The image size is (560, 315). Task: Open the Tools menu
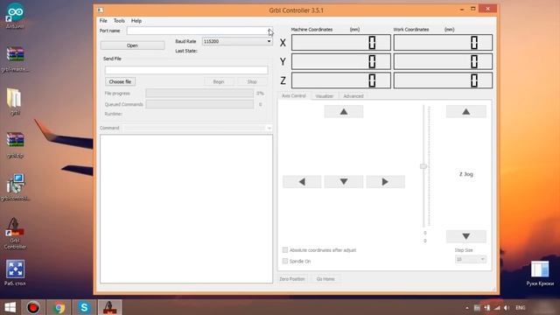[x=119, y=21]
